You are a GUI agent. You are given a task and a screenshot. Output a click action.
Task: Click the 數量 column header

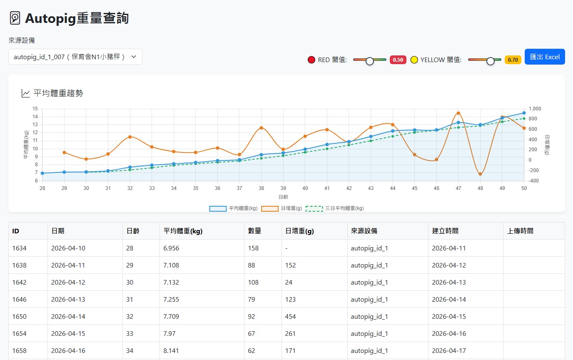[263, 231]
